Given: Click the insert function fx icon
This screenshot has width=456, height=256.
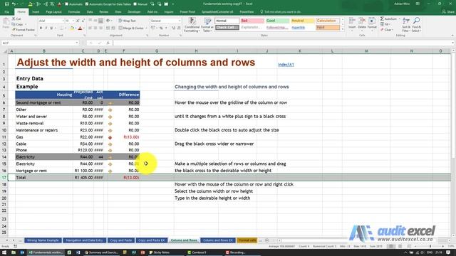Looking at the screenshot, I should (108, 43).
